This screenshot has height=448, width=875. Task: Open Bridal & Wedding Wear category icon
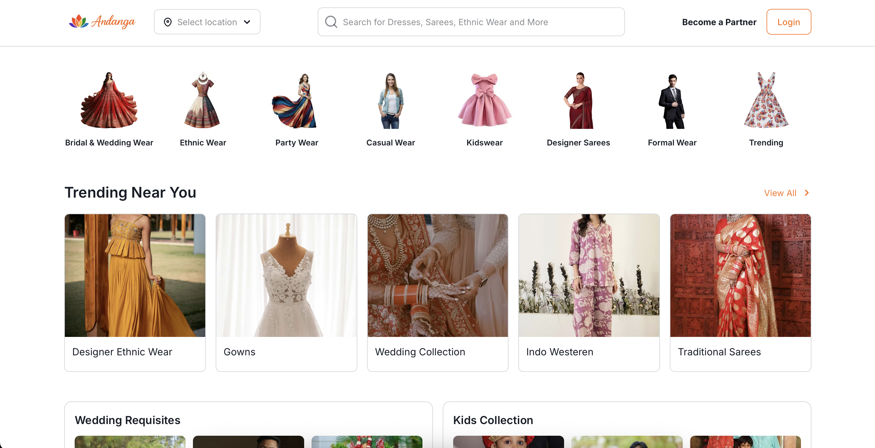click(109, 100)
